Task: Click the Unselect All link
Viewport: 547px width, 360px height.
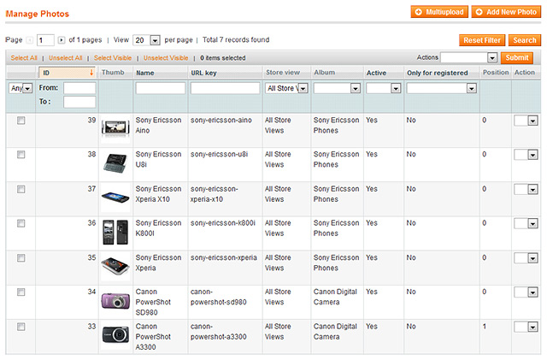Action: pyautogui.click(x=65, y=58)
